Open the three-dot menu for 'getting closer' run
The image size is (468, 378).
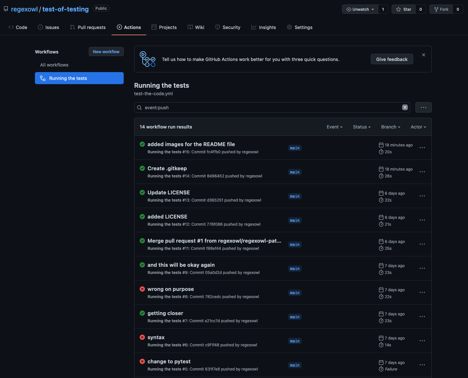tap(422, 317)
